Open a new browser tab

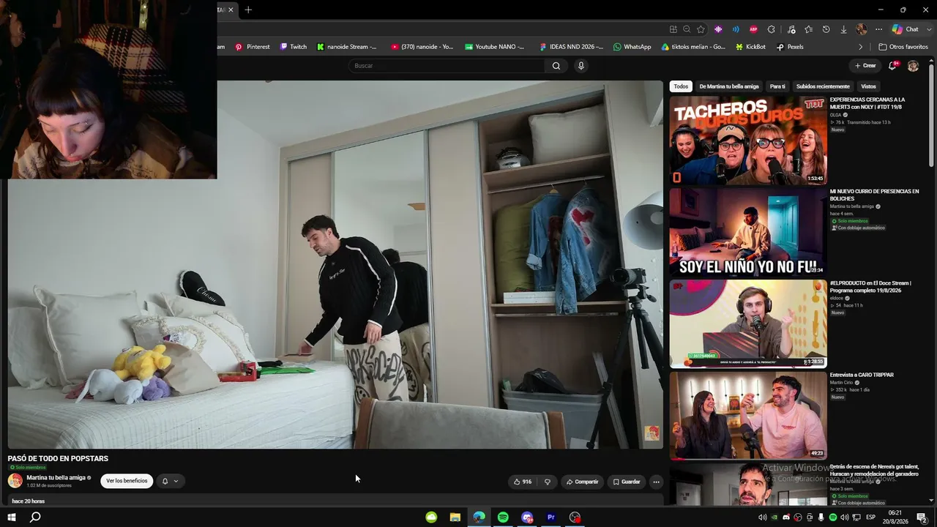pyautogui.click(x=248, y=10)
